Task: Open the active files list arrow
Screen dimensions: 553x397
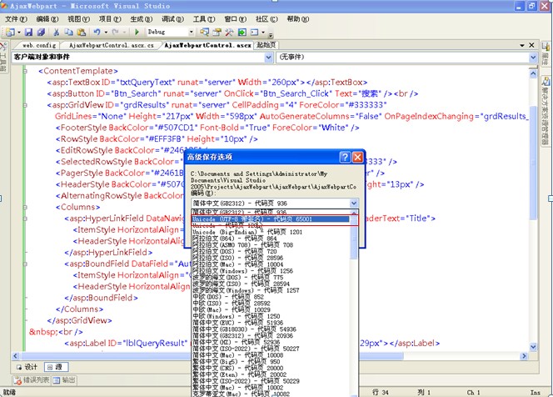Action: pos(522,45)
